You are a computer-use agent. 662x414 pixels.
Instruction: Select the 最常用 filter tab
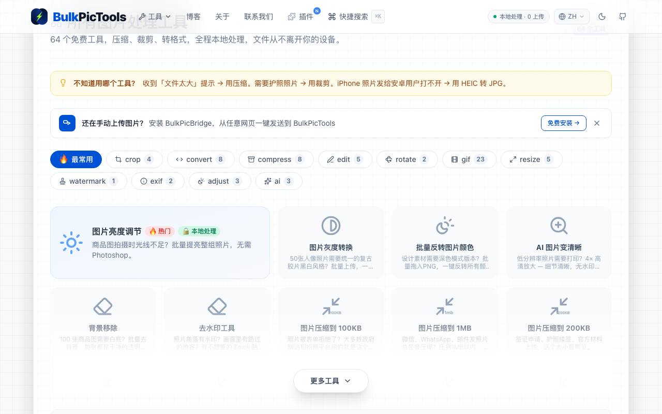tap(76, 159)
